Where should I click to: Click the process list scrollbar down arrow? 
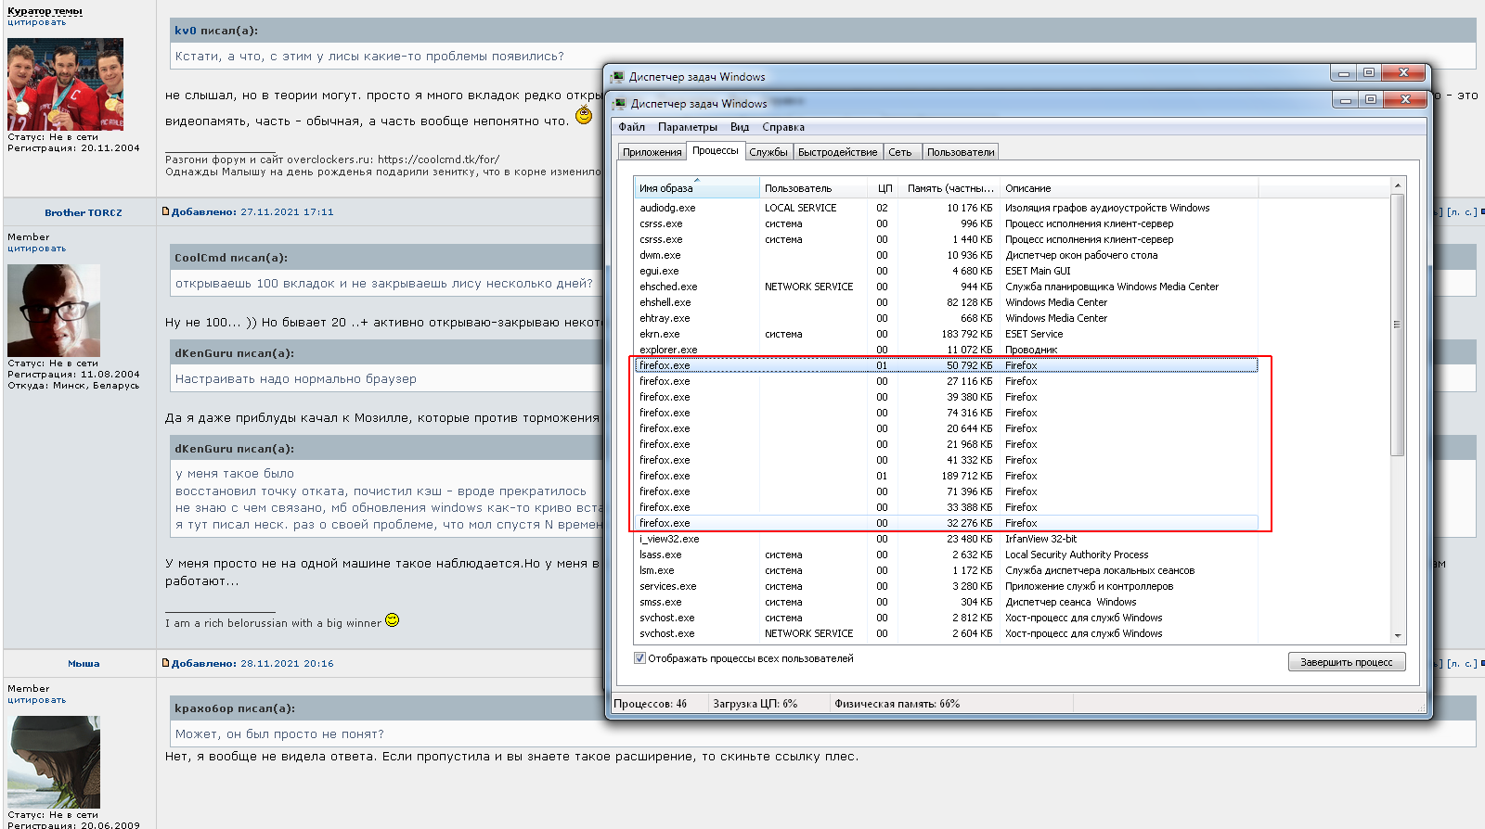[x=1398, y=636]
